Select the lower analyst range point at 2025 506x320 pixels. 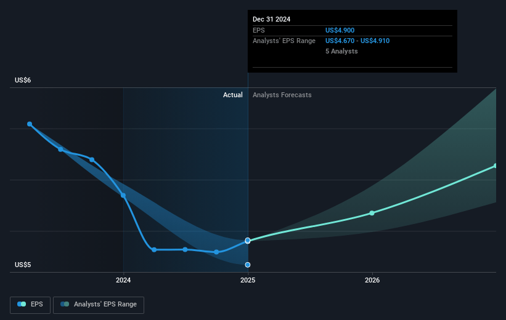click(248, 265)
